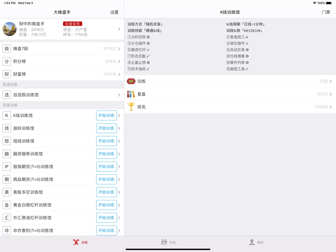The width and height of the screenshot is (336, 252).
Task: Start training for 非农套利(T+0)训练馆
Action: 106,230
